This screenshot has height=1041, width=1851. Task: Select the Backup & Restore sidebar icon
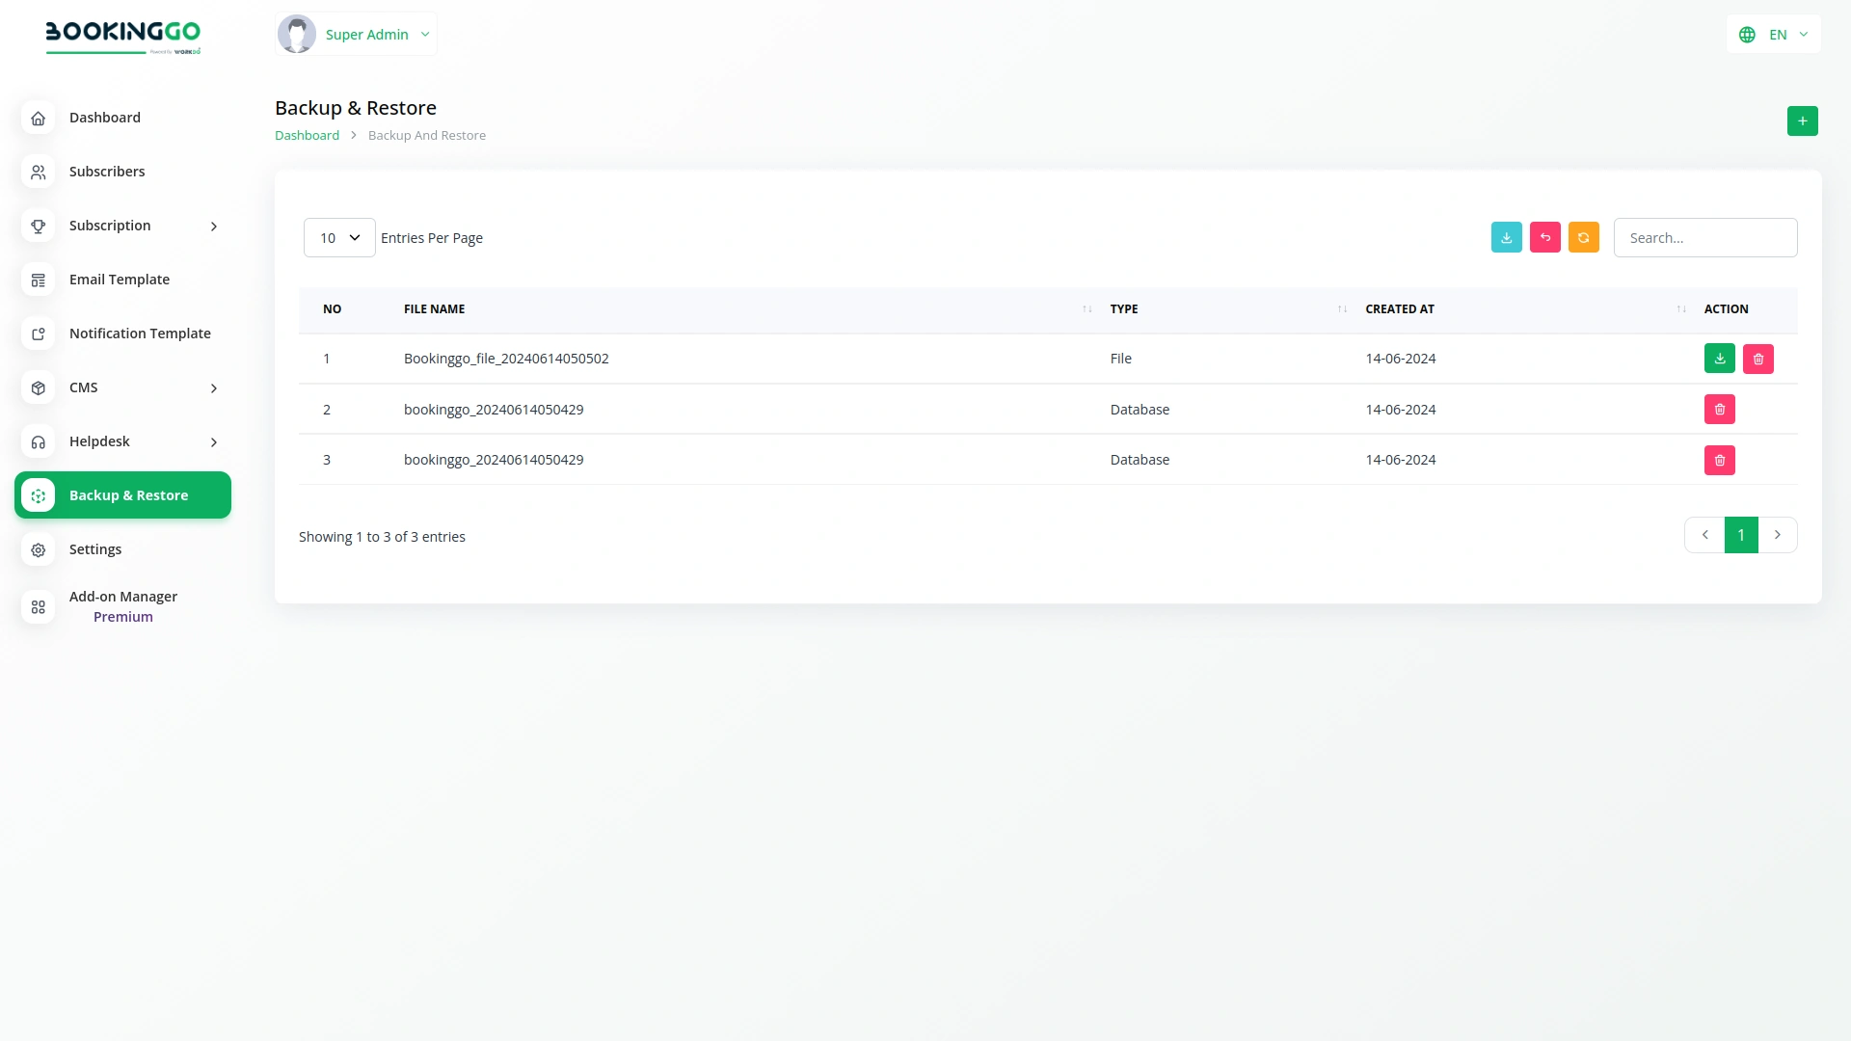coord(38,494)
